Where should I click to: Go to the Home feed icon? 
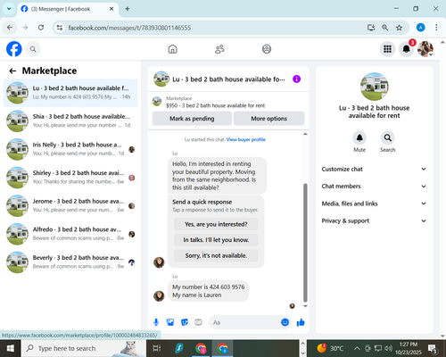click(x=172, y=49)
